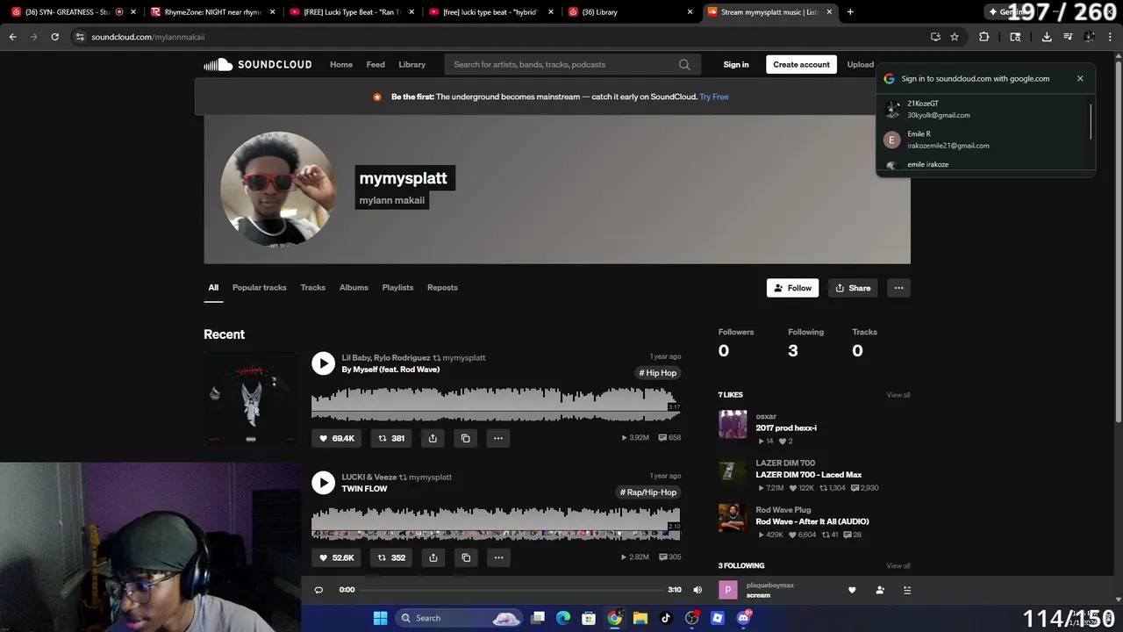Viewport: 1123px width, 632px height.
Task: Follow the mymysplatt profile
Action: click(x=792, y=288)
